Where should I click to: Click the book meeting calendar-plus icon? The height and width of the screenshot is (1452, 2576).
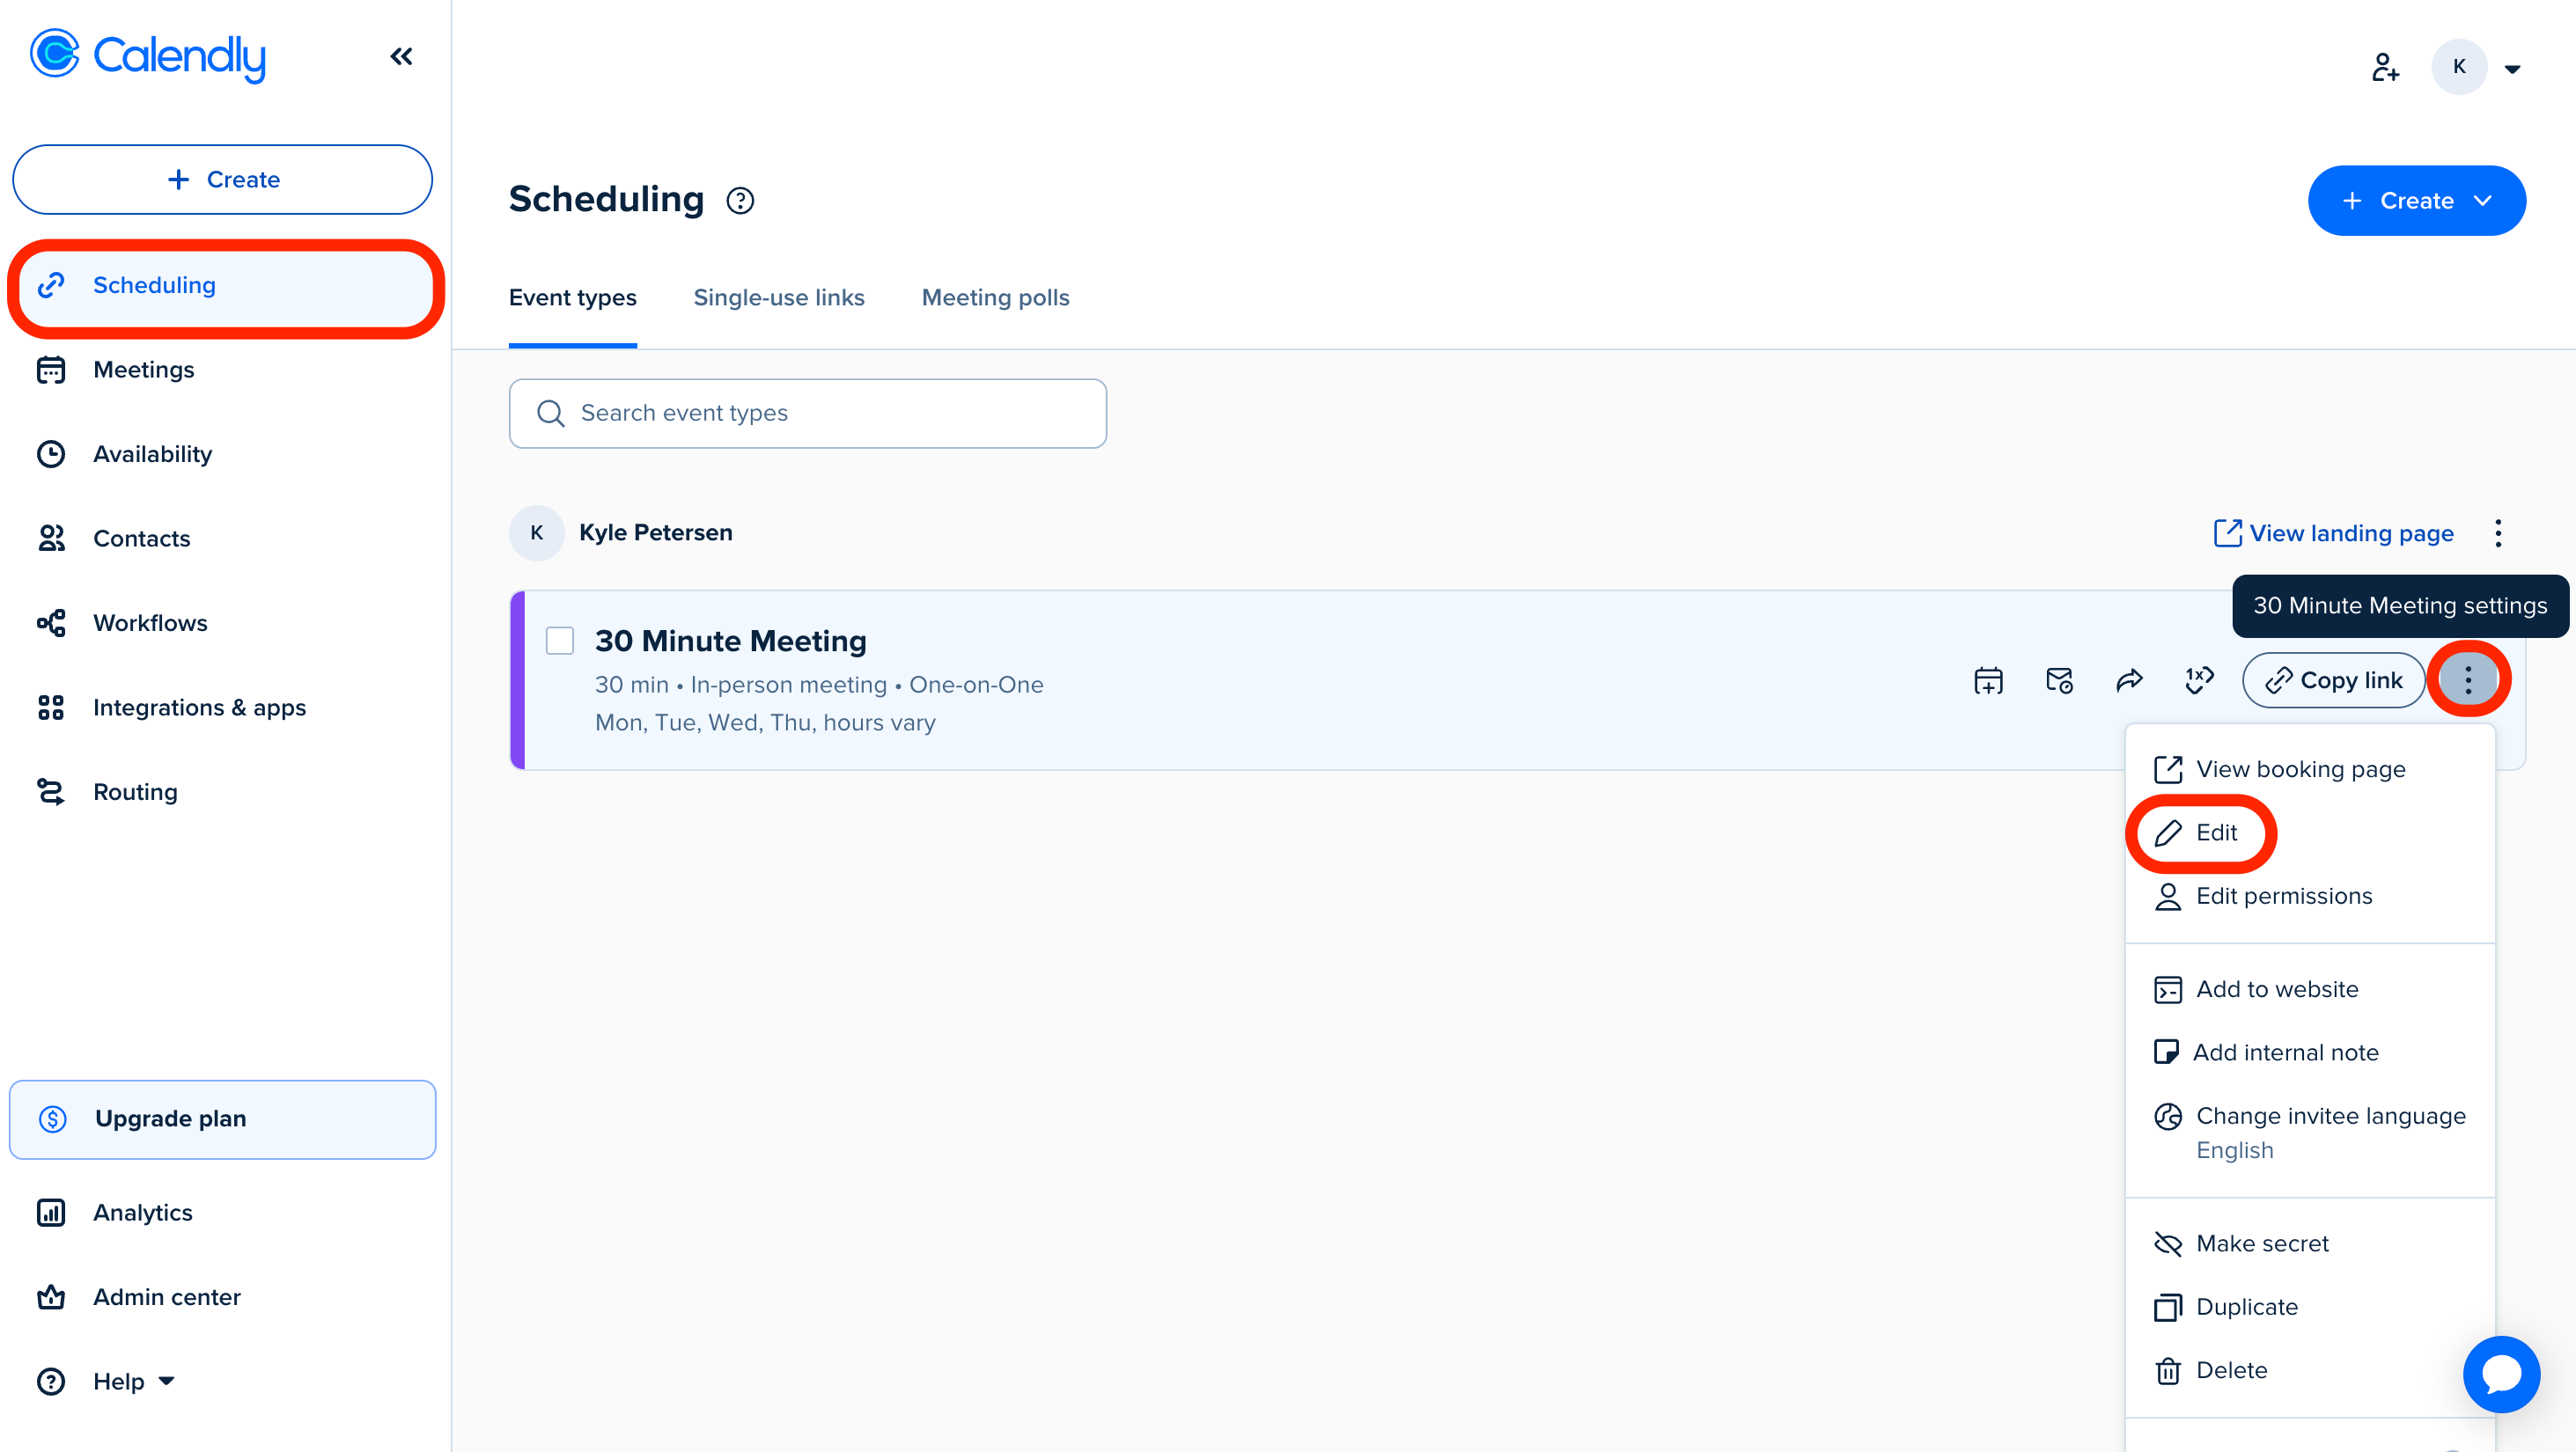pos(1988,680)
